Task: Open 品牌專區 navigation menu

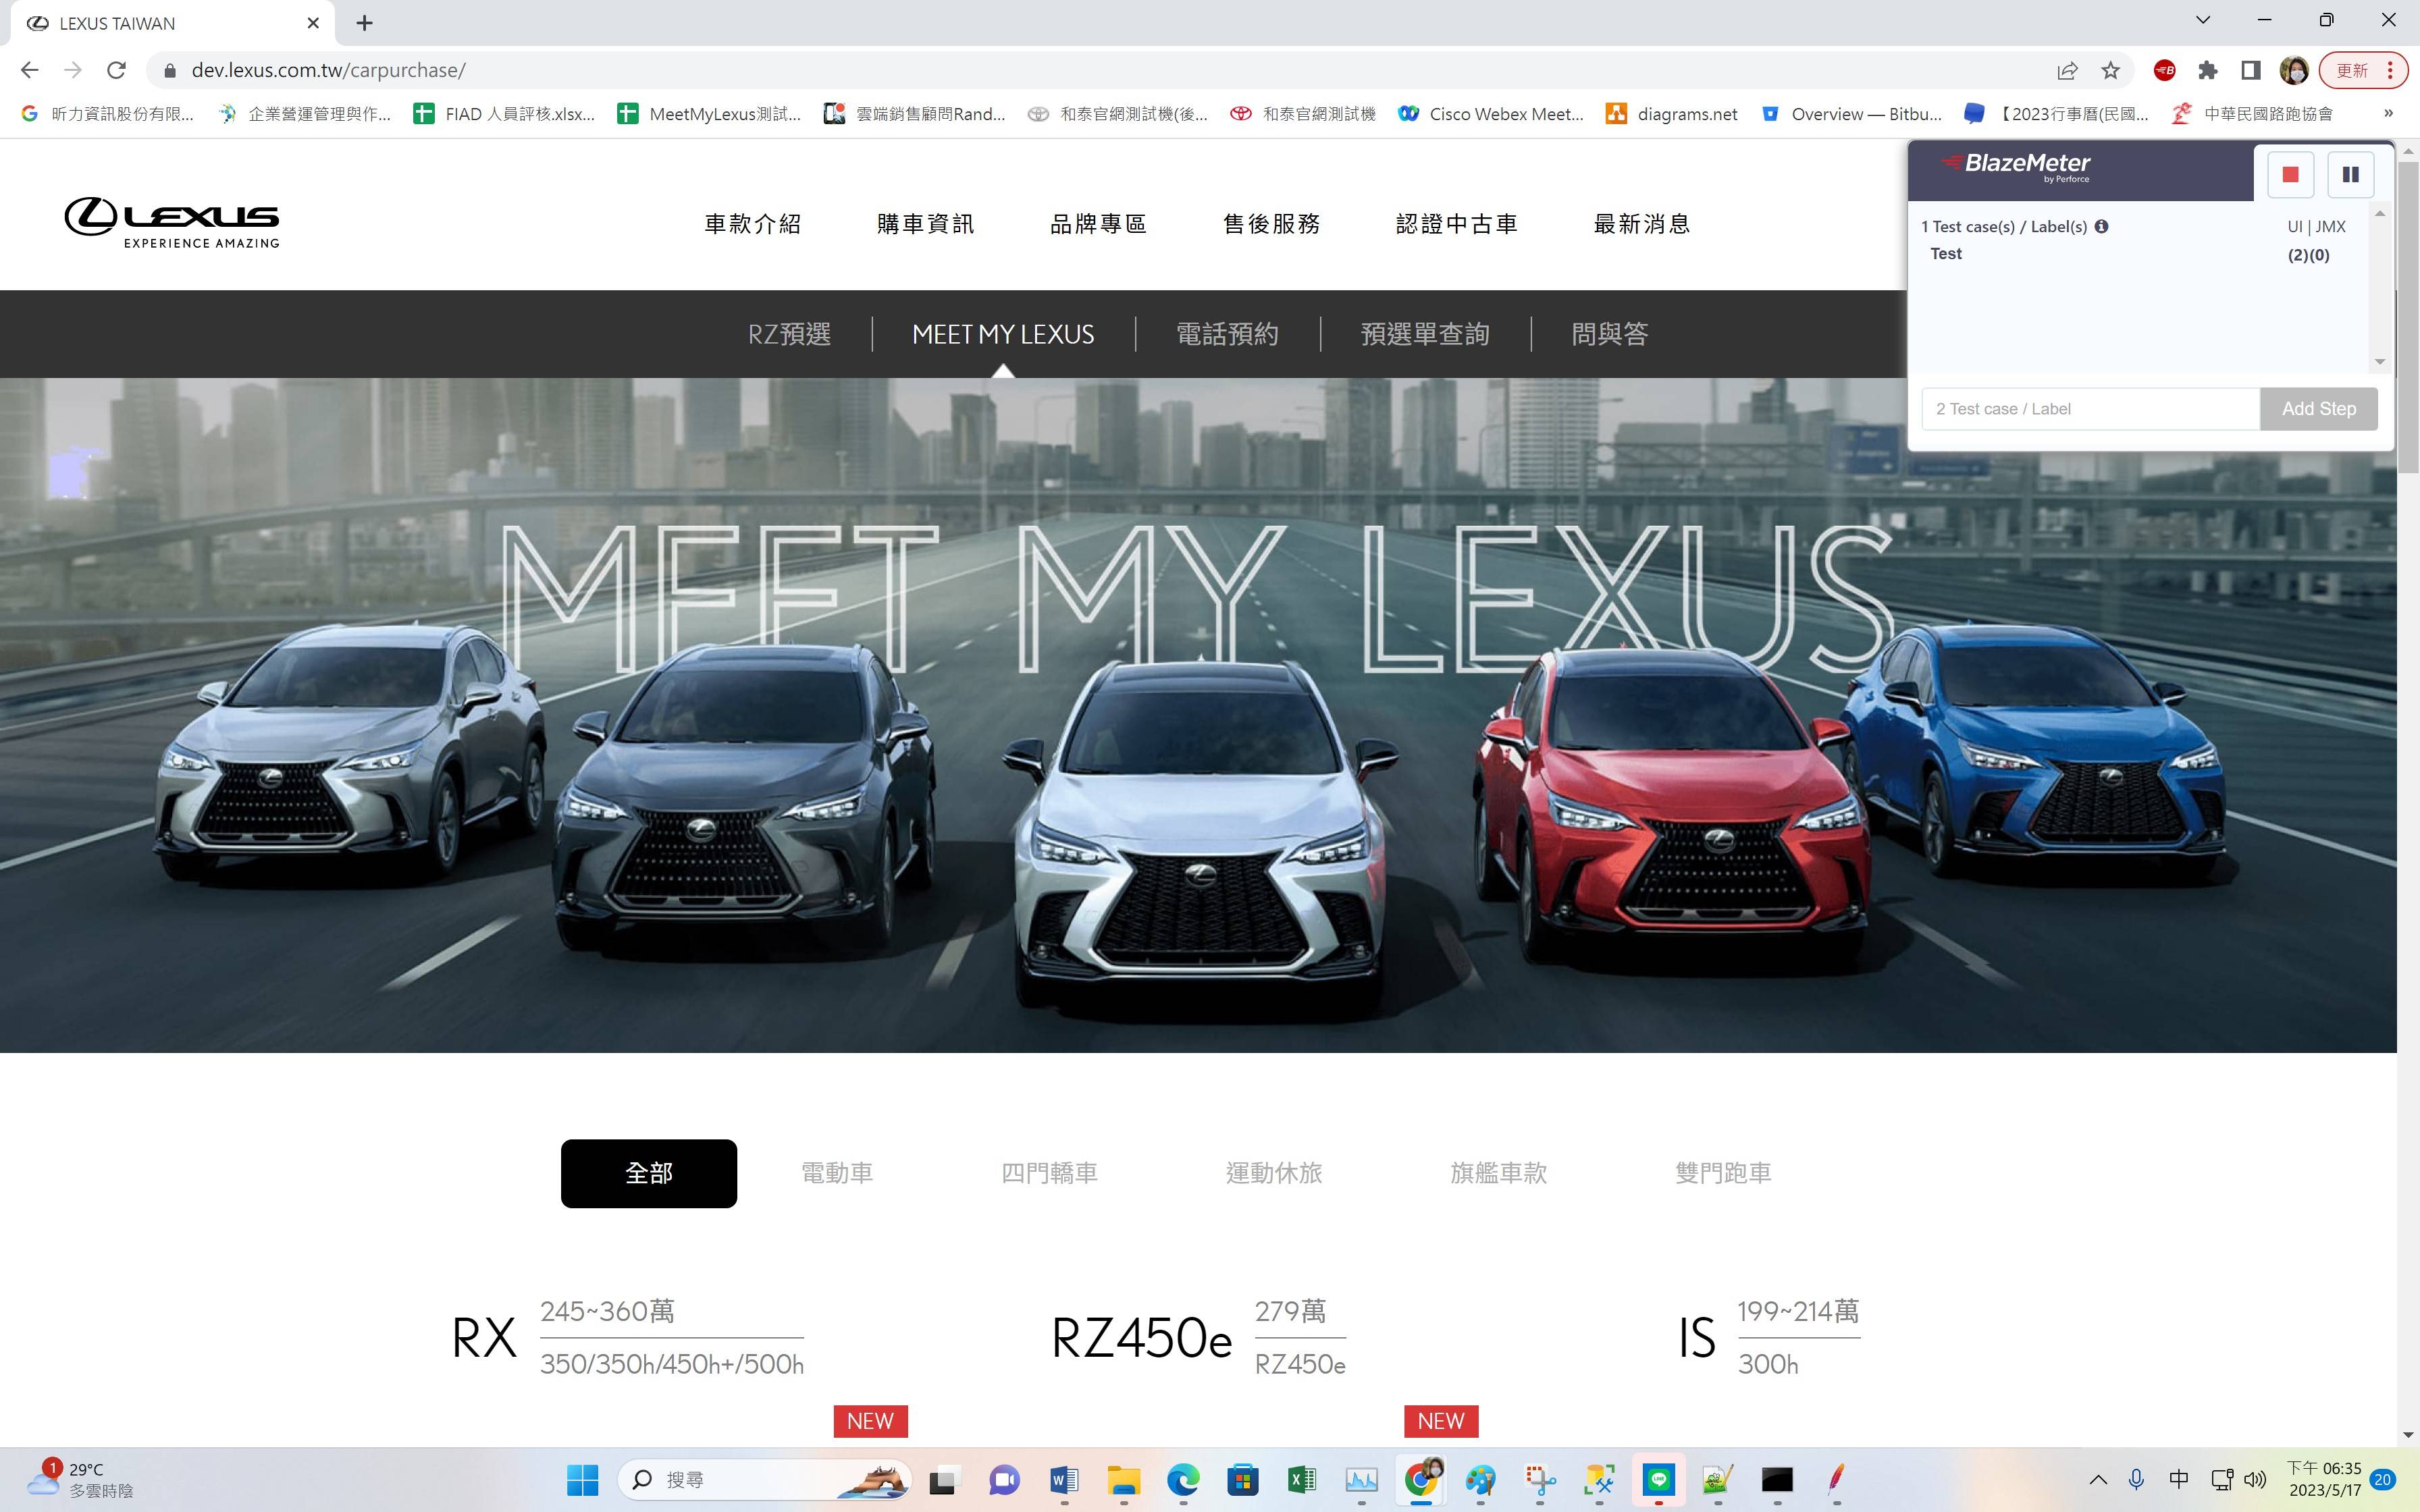Action: [1098, 224]
